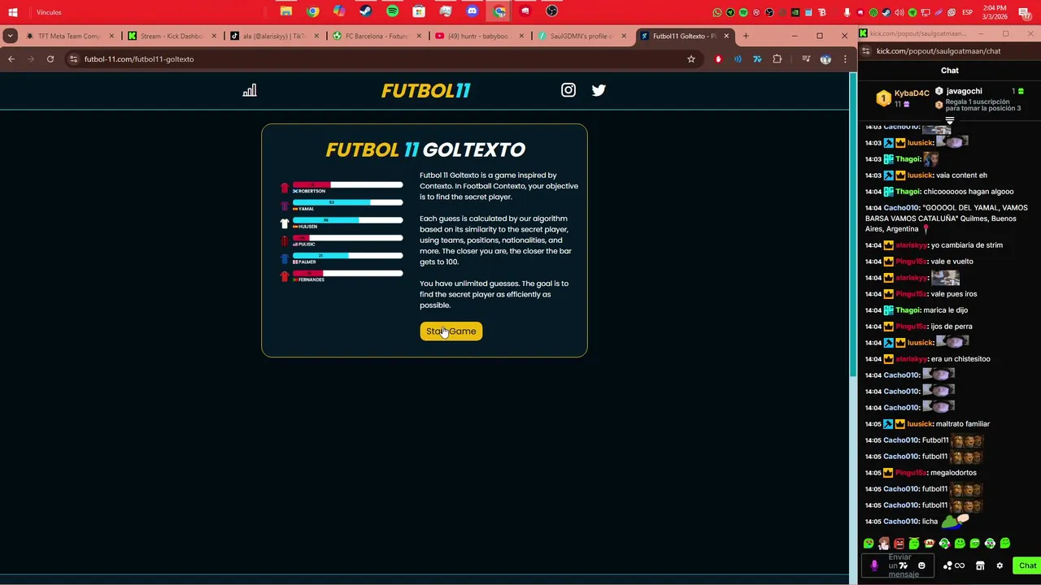Bookmark this page with star icon

[691, 58]
